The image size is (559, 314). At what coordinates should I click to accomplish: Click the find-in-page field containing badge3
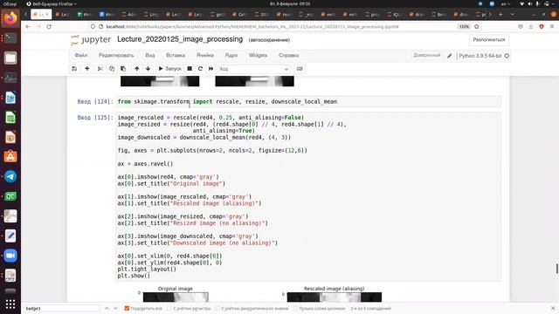[62, 308]
